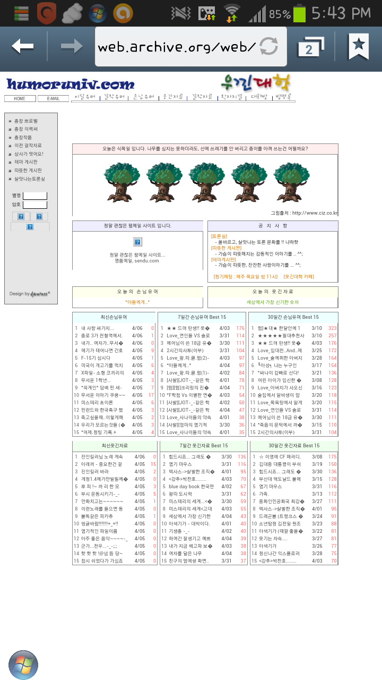
Task: Open 이전 걸작자료 in sidebar
Action: pos(28,146)
